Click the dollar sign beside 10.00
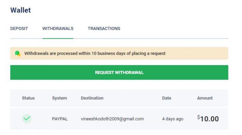 tap(199, 117)
